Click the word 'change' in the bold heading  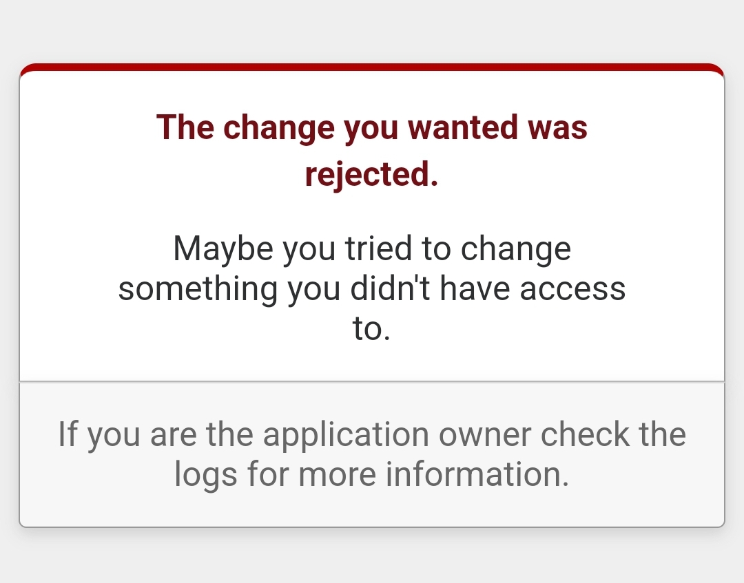click(x=279, y=129)
